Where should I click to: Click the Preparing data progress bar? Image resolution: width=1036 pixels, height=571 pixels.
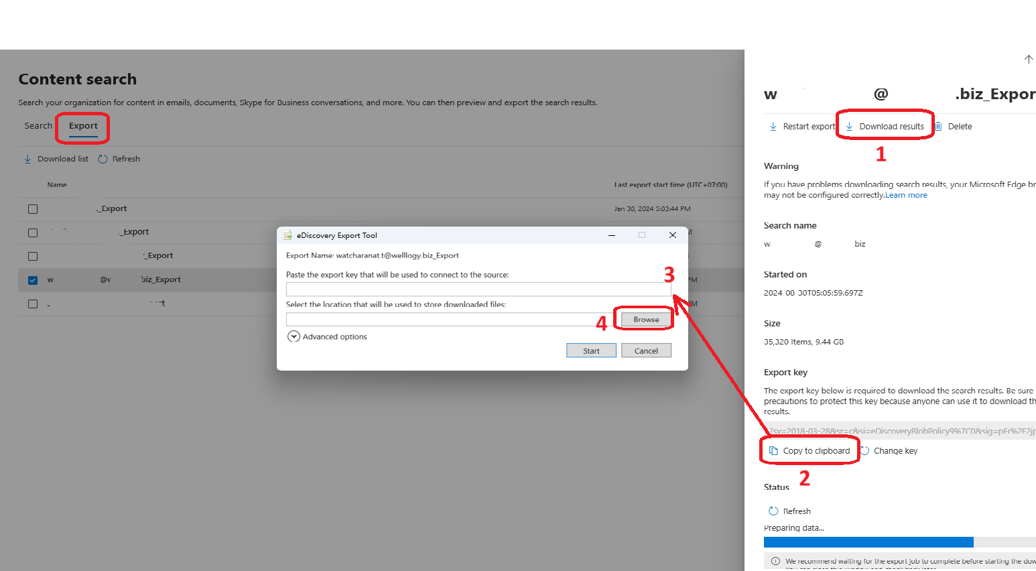(x=900, y=542)
